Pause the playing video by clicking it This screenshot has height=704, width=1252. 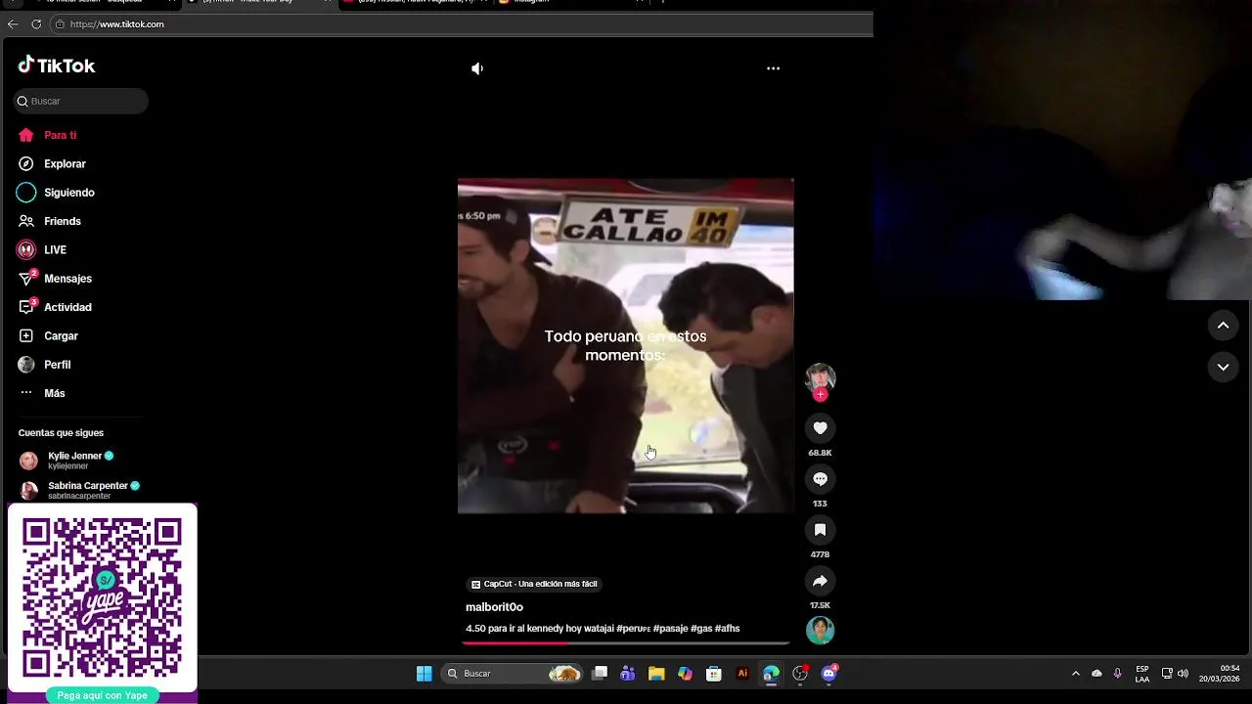pyautogui.click(x=625, y=346)
